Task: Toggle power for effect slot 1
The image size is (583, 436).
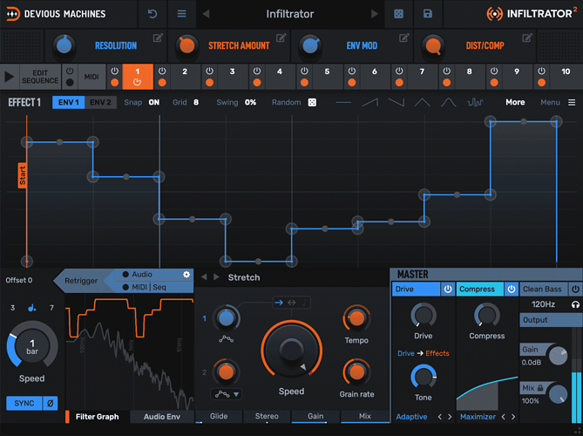Action: 115,71
